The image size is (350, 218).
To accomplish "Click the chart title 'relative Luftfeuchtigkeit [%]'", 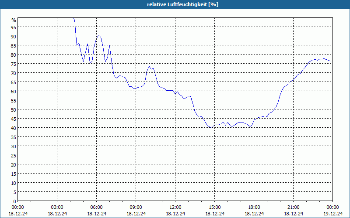I will click(182, 4).
